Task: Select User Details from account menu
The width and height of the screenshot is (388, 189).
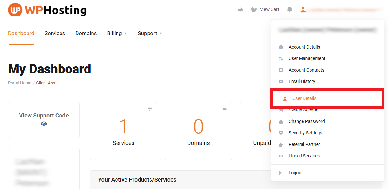Action: pyautogui.click(x=304, y=98)
